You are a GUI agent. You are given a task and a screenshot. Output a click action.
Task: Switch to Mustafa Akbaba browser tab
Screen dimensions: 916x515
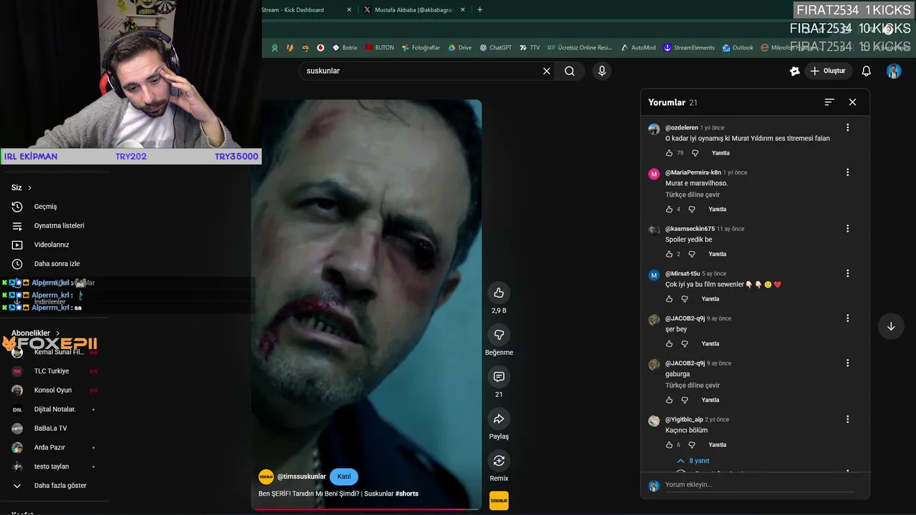click(x=414, y=10)
